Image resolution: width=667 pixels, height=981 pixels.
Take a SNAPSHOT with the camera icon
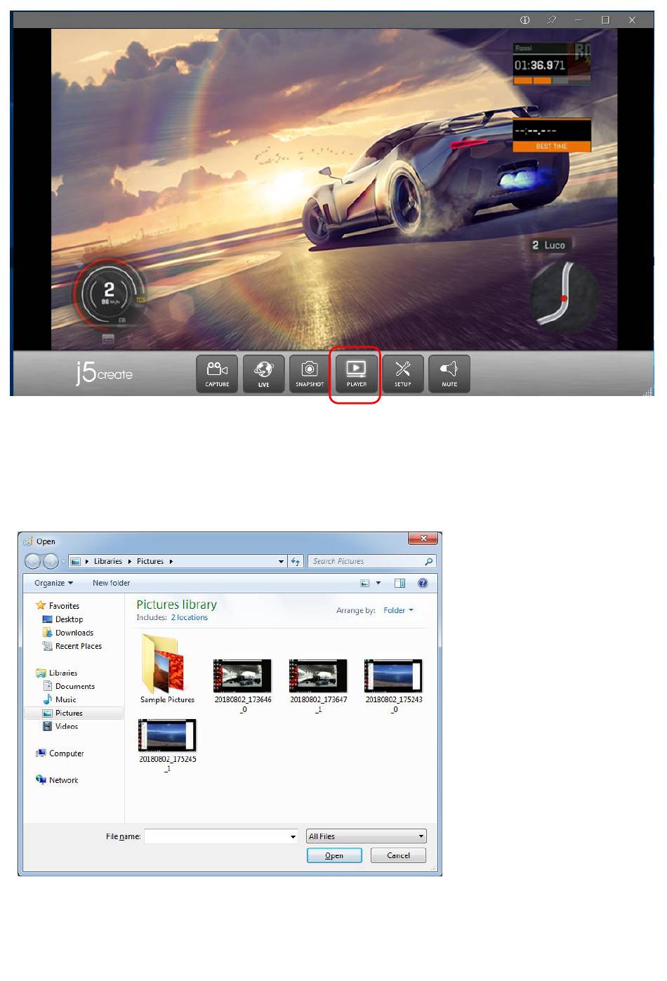(310, 373)
